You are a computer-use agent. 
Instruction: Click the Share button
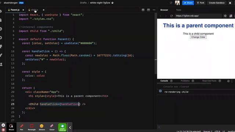click(x=188, y=3)
